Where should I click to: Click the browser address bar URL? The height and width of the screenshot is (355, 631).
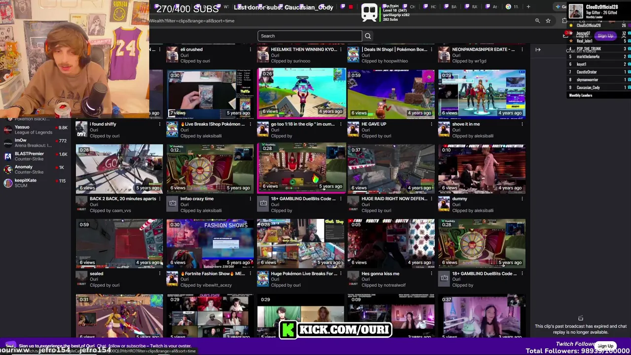pos(192,21)
